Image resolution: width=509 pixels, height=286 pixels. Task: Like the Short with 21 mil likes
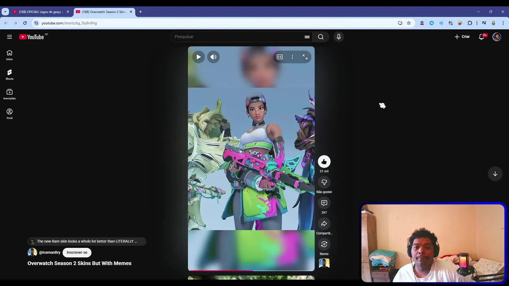pyautogui.click(x=324, y=161)
